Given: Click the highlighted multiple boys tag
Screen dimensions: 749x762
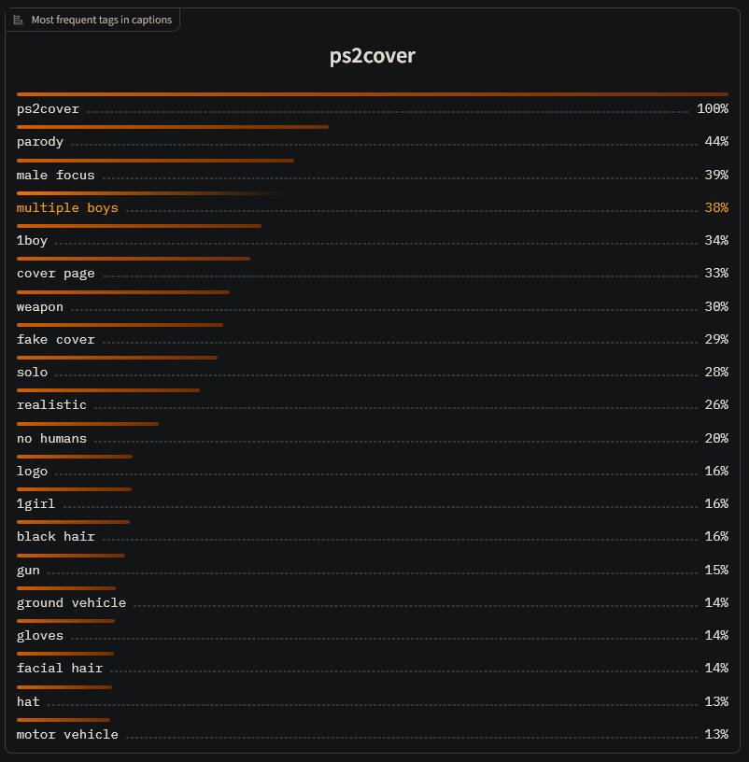Looking at the screenshot, I should 67,208.
